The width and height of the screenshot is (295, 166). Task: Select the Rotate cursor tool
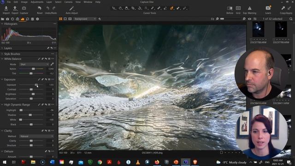coord(140,8)
